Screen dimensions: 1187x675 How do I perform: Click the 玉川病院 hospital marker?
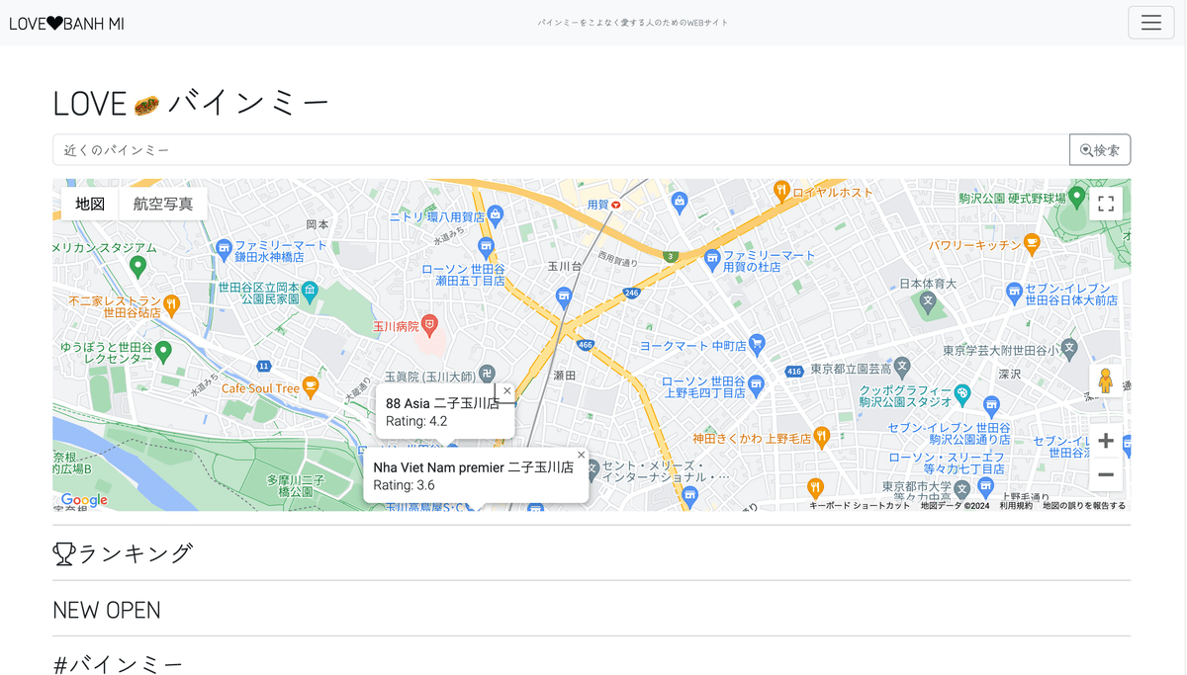point(429,323)
